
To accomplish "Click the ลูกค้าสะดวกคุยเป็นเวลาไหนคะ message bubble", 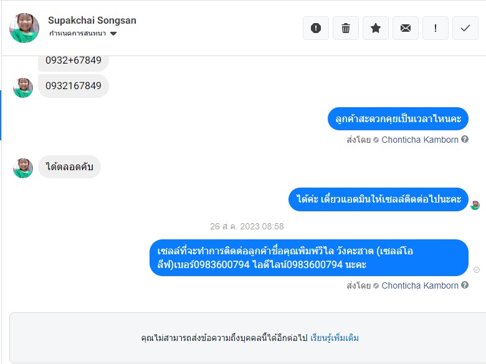I will click(x=398, y=119).
